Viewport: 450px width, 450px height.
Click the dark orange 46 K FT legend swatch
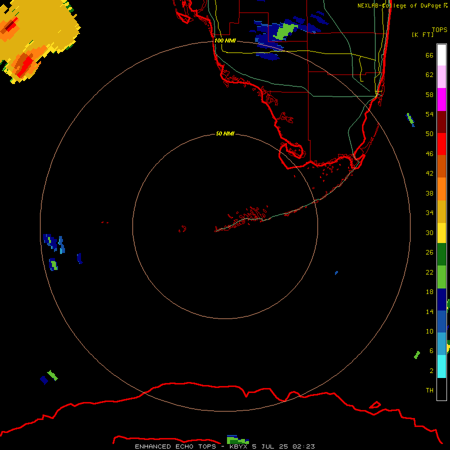tap(441, 166)
